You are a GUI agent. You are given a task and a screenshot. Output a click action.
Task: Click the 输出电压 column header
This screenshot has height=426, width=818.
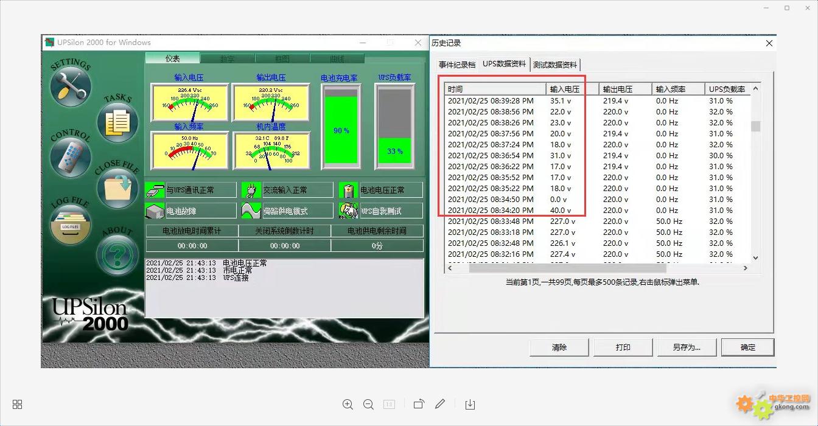click(625, 89)
